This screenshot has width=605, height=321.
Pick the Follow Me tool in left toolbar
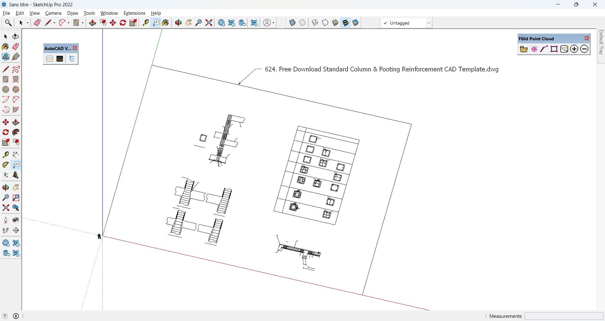16,132
